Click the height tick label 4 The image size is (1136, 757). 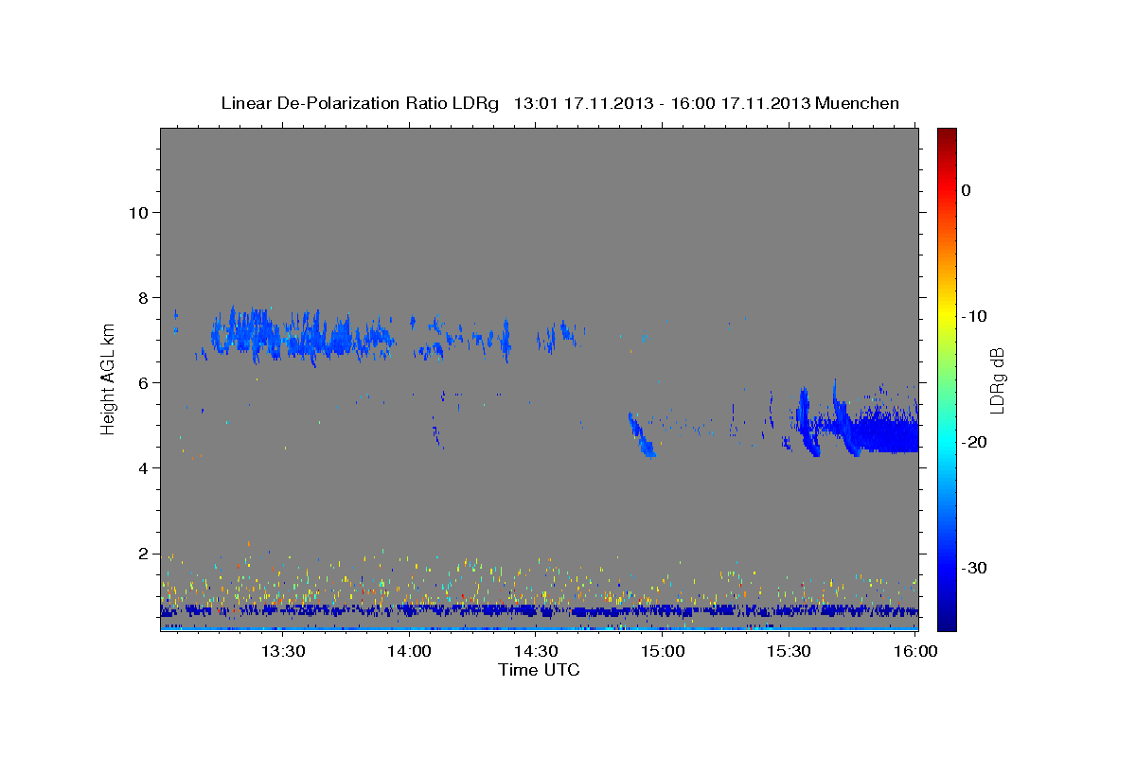pyautogui.click(x=144, y=467)
